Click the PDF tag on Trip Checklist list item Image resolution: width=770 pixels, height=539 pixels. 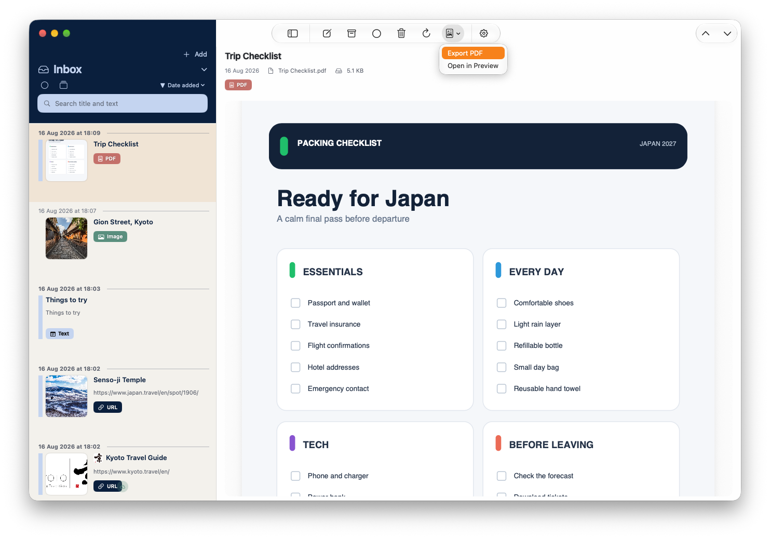(107, 159)
